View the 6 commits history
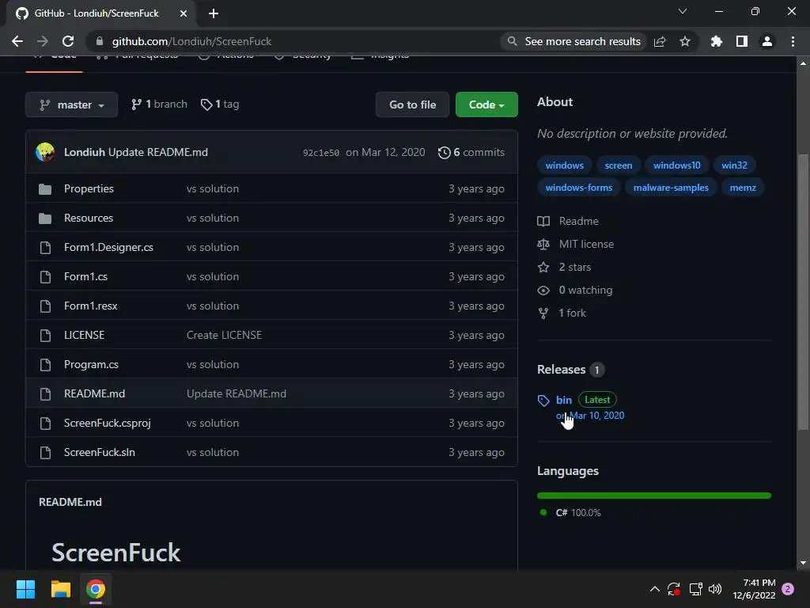This screenshot has height=608, width=810. [x=471, y=153]
